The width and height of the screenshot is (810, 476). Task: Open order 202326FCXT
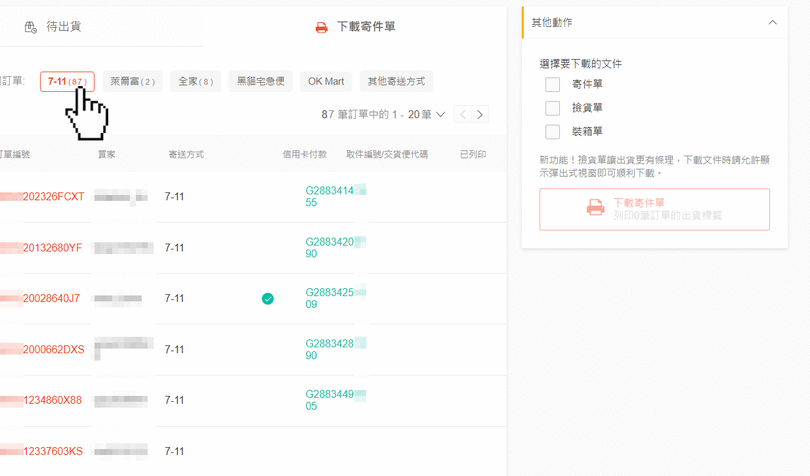coord(53,196)
